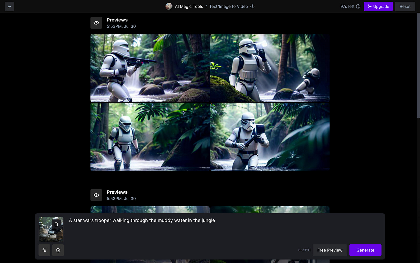Image resolution: width=420 pixels, height=263 pixels.
Task: Open the advanced settings sliders icon
Action: click(44, 250)
